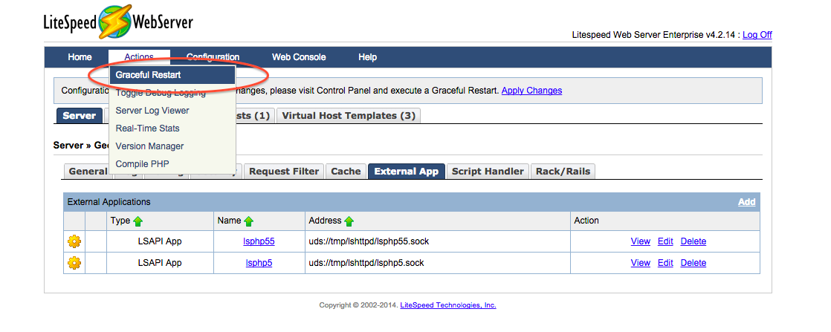This screenshot has height=332, width=831.
Task: Click LSAPI App type in lsphp55 row
Action: pyautogui.click(x=160, y=241)
